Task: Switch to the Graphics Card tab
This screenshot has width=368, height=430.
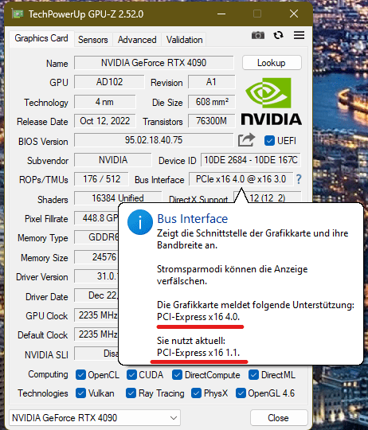Action: coord(41,38)
